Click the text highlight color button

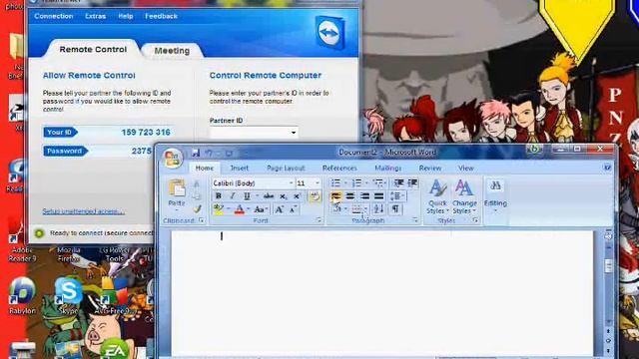[219, 209]
